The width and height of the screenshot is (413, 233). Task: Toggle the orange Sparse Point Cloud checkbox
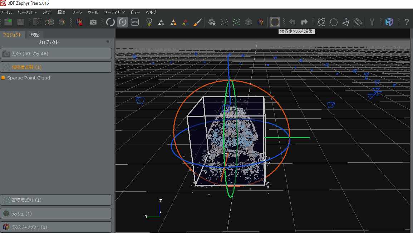click(3, 78)
